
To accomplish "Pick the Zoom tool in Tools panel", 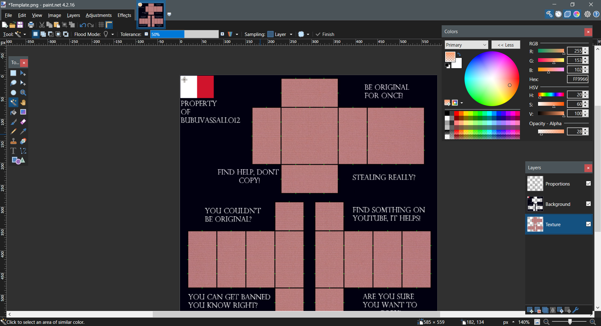I will pyautogui.click(x=23, y=93).
